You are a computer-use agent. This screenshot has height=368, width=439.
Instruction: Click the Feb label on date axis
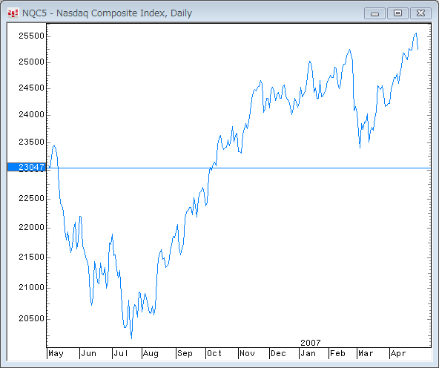337,354
